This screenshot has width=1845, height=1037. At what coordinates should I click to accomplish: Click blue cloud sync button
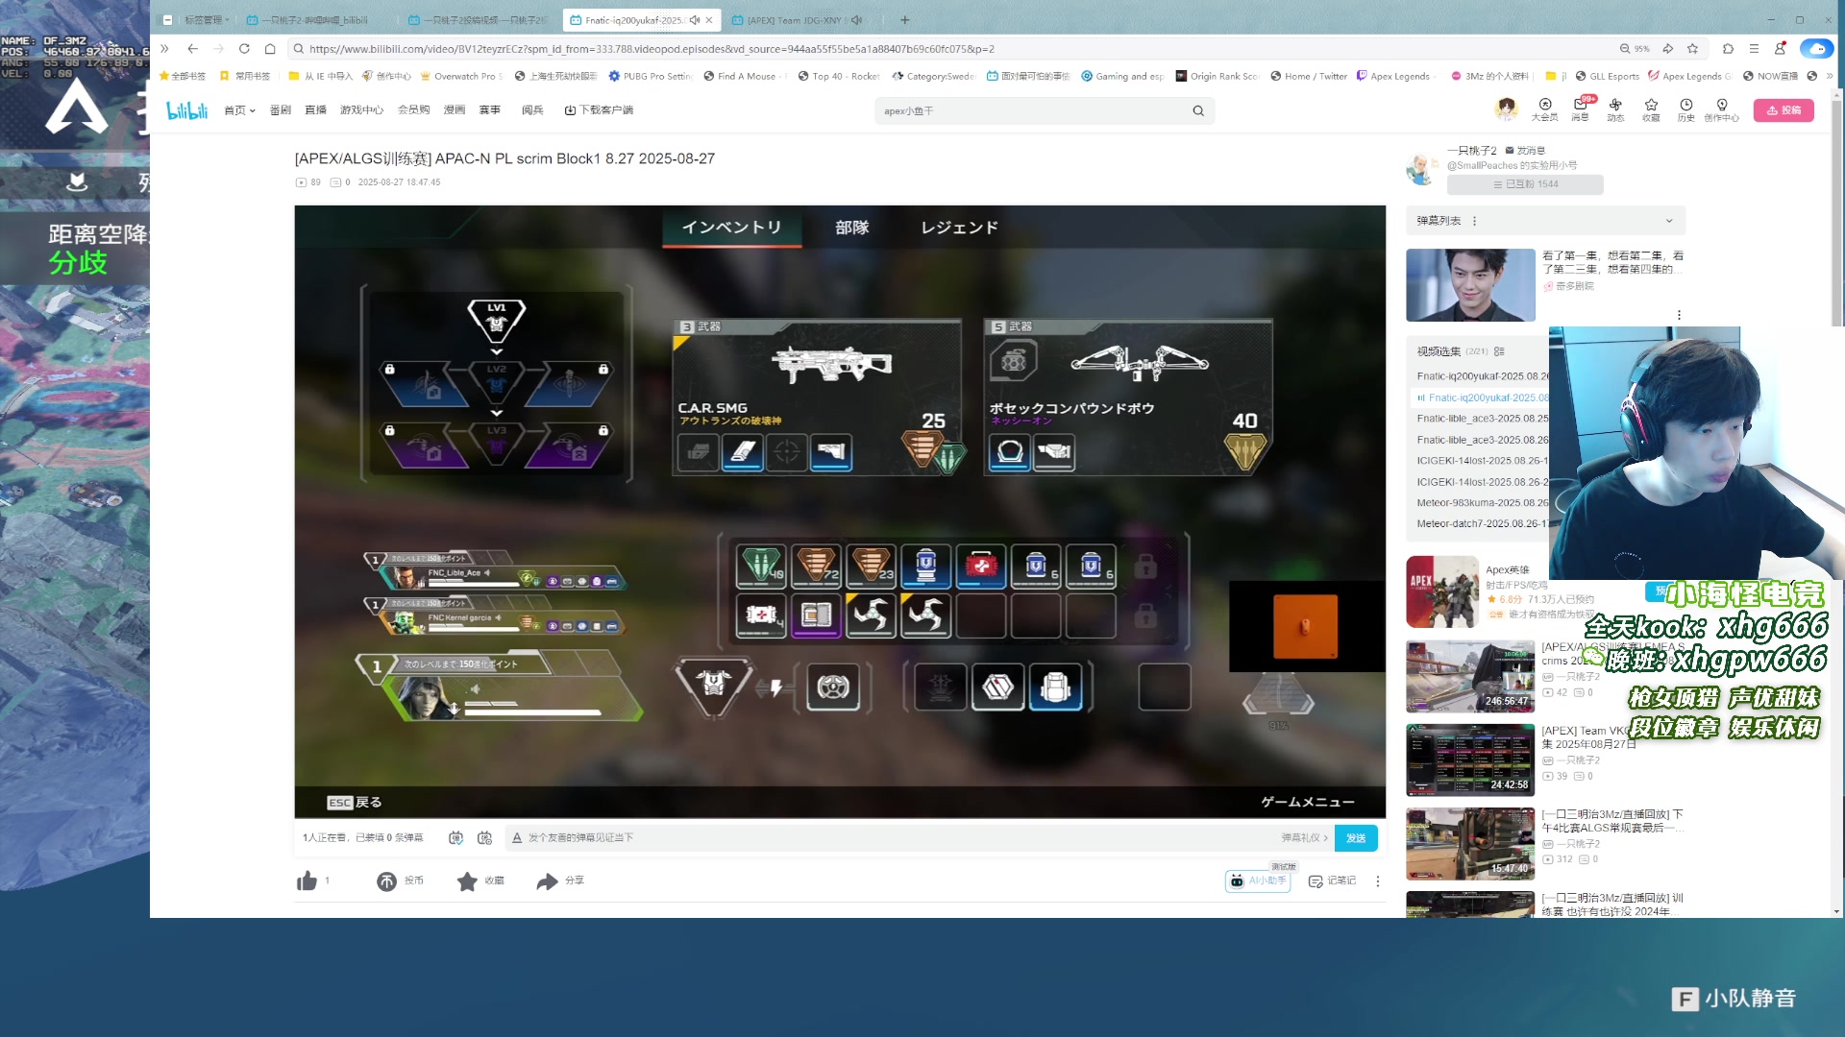pos(1816,48)
